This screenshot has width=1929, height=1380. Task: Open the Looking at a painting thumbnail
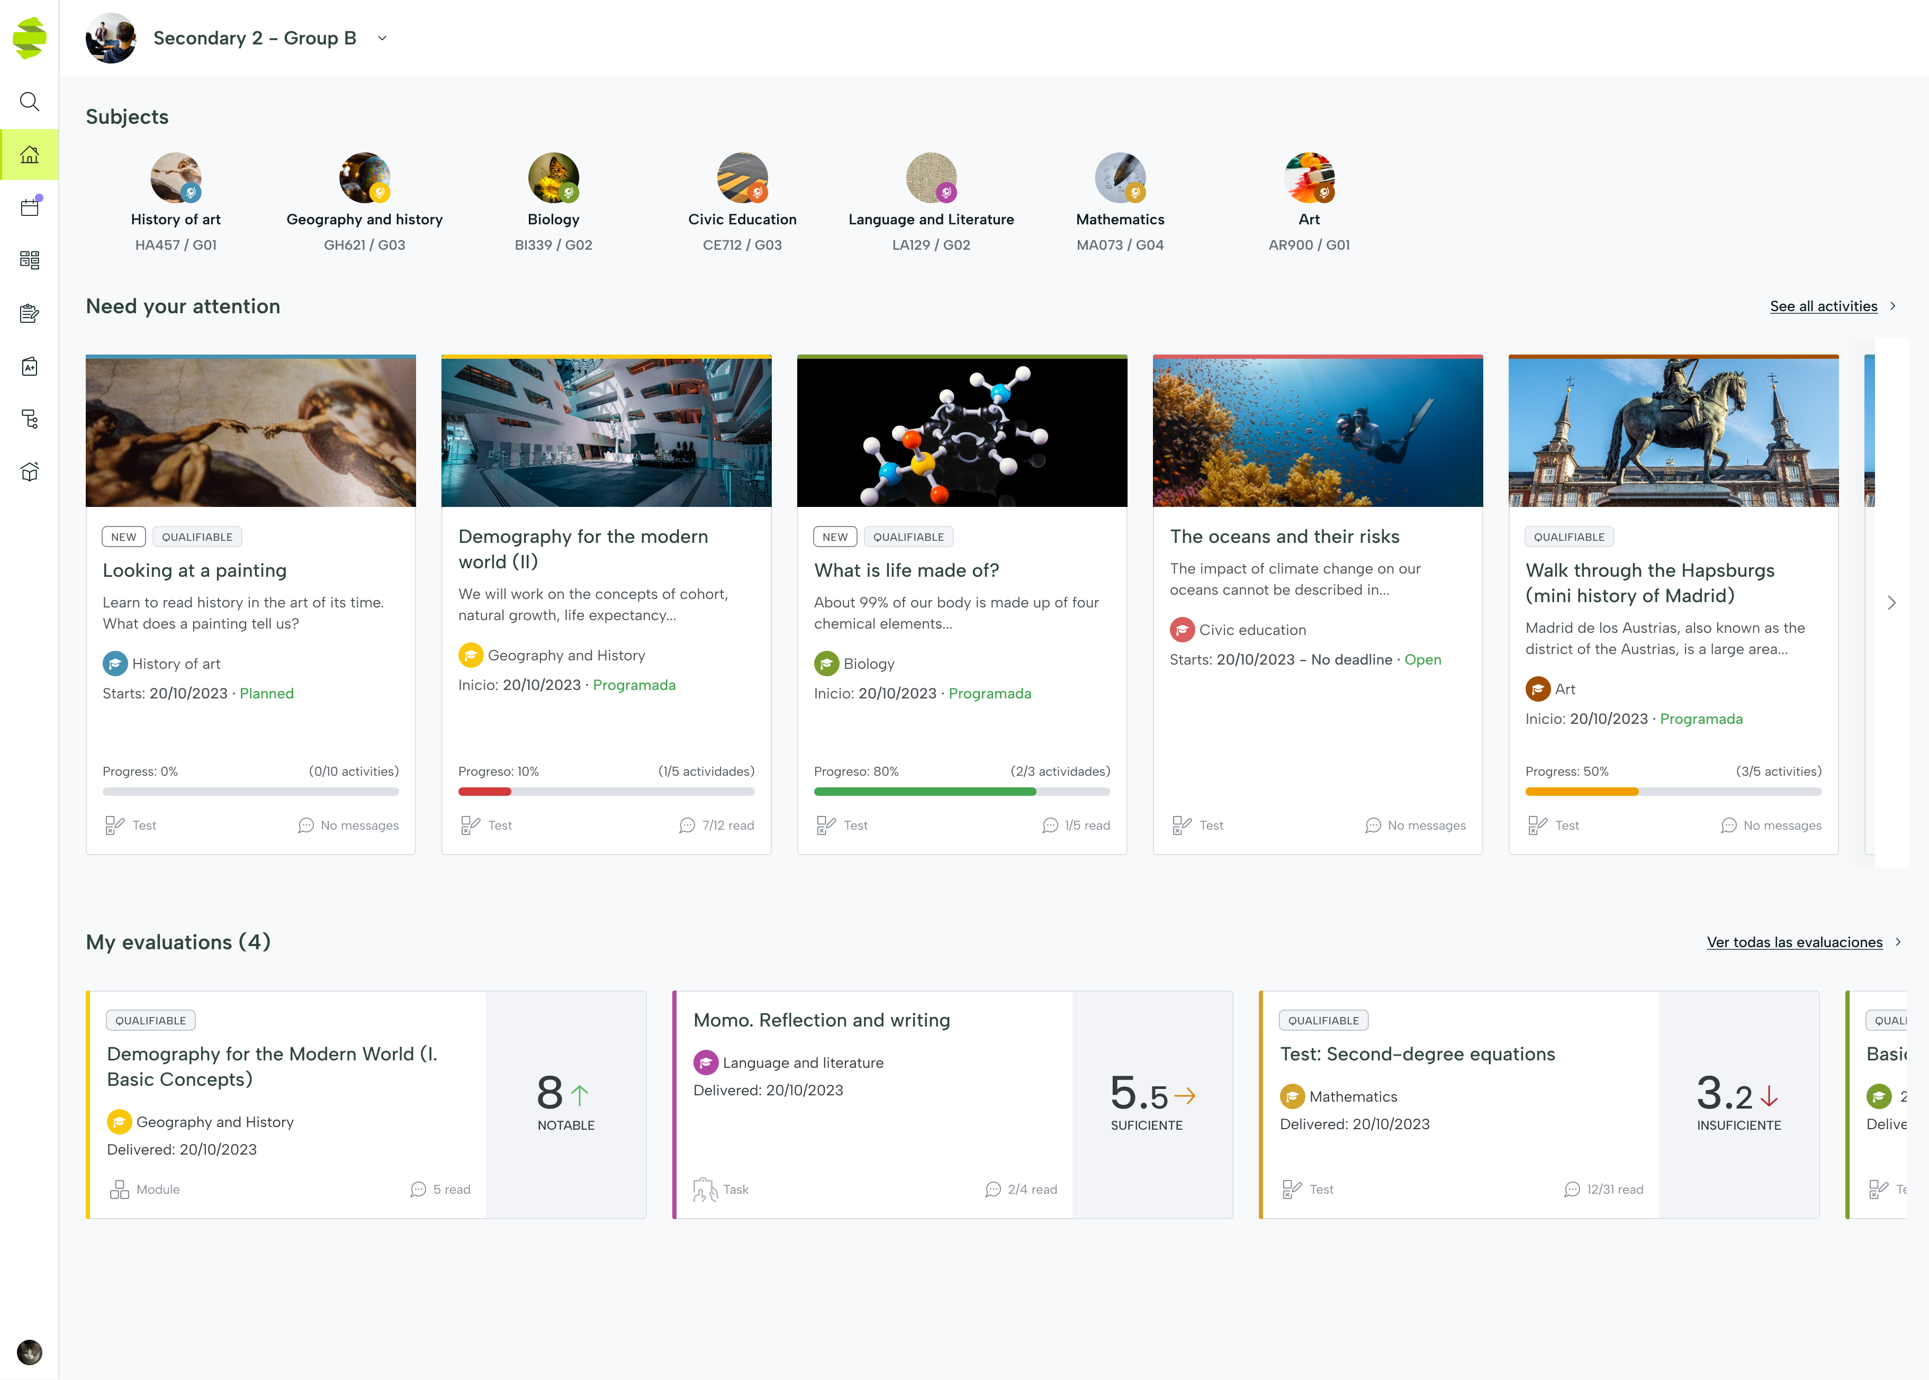pos(251,431)
